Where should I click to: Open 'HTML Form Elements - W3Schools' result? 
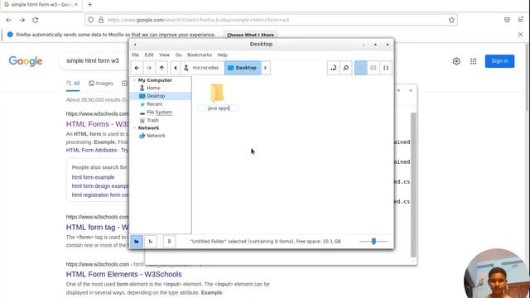coord(123,274)
